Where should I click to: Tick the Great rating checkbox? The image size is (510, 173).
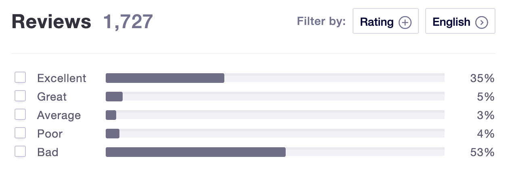[20, 96]
